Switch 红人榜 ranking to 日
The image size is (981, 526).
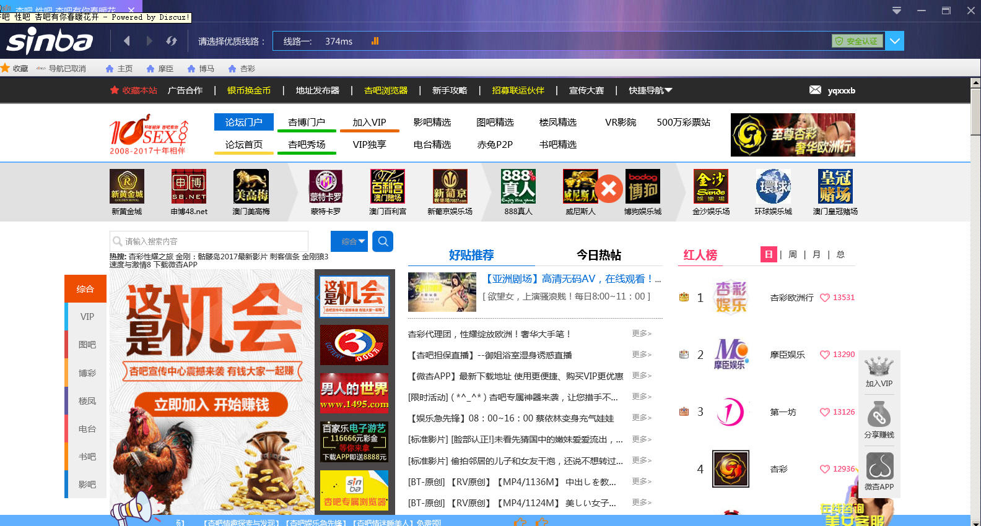[769, 254]
